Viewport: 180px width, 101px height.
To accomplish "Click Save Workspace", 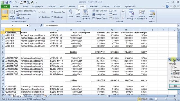I will pos(131,15).
